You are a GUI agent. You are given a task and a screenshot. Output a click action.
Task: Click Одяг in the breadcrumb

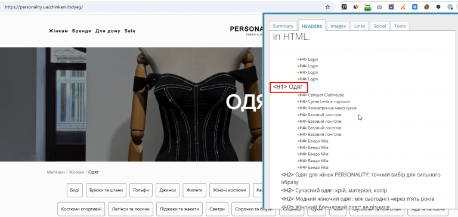point(94,172)
